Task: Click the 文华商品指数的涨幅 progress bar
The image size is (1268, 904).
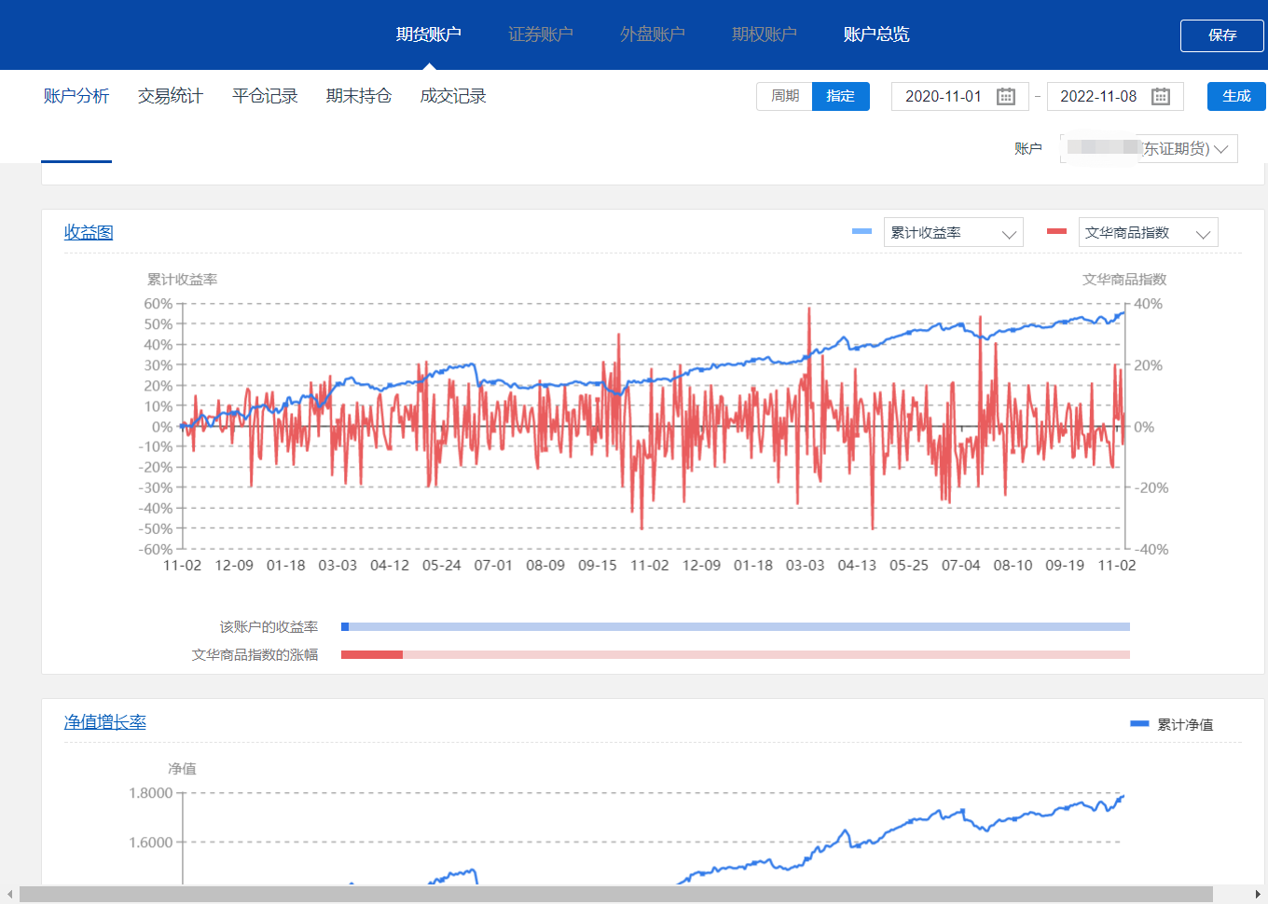Action: coord(736,655)
